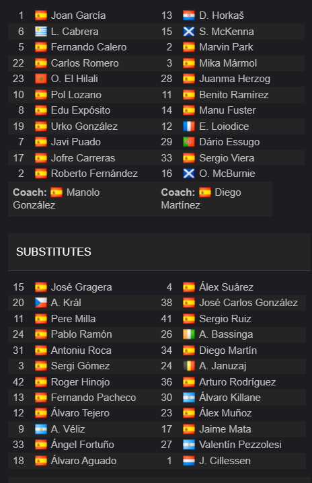
Task: Click Scotland flag beside S. McKenna
Action: point(189,32)
